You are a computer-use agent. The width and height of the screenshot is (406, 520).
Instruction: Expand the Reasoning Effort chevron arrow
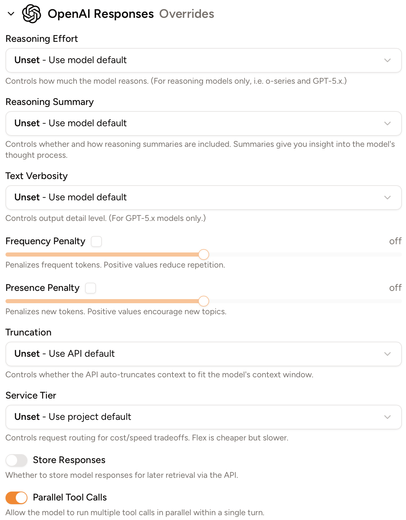point(387,60)
